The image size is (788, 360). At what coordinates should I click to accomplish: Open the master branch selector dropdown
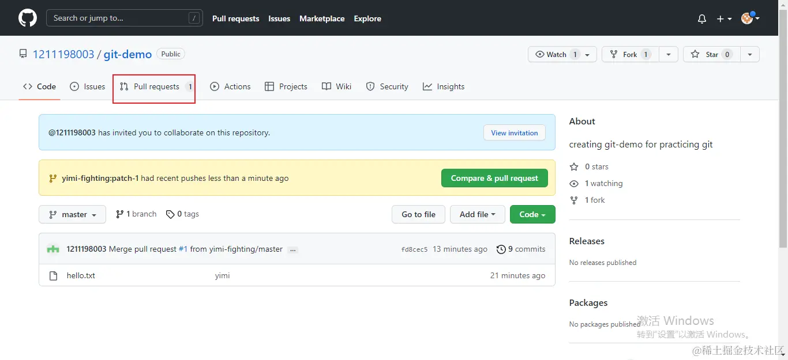72,214
